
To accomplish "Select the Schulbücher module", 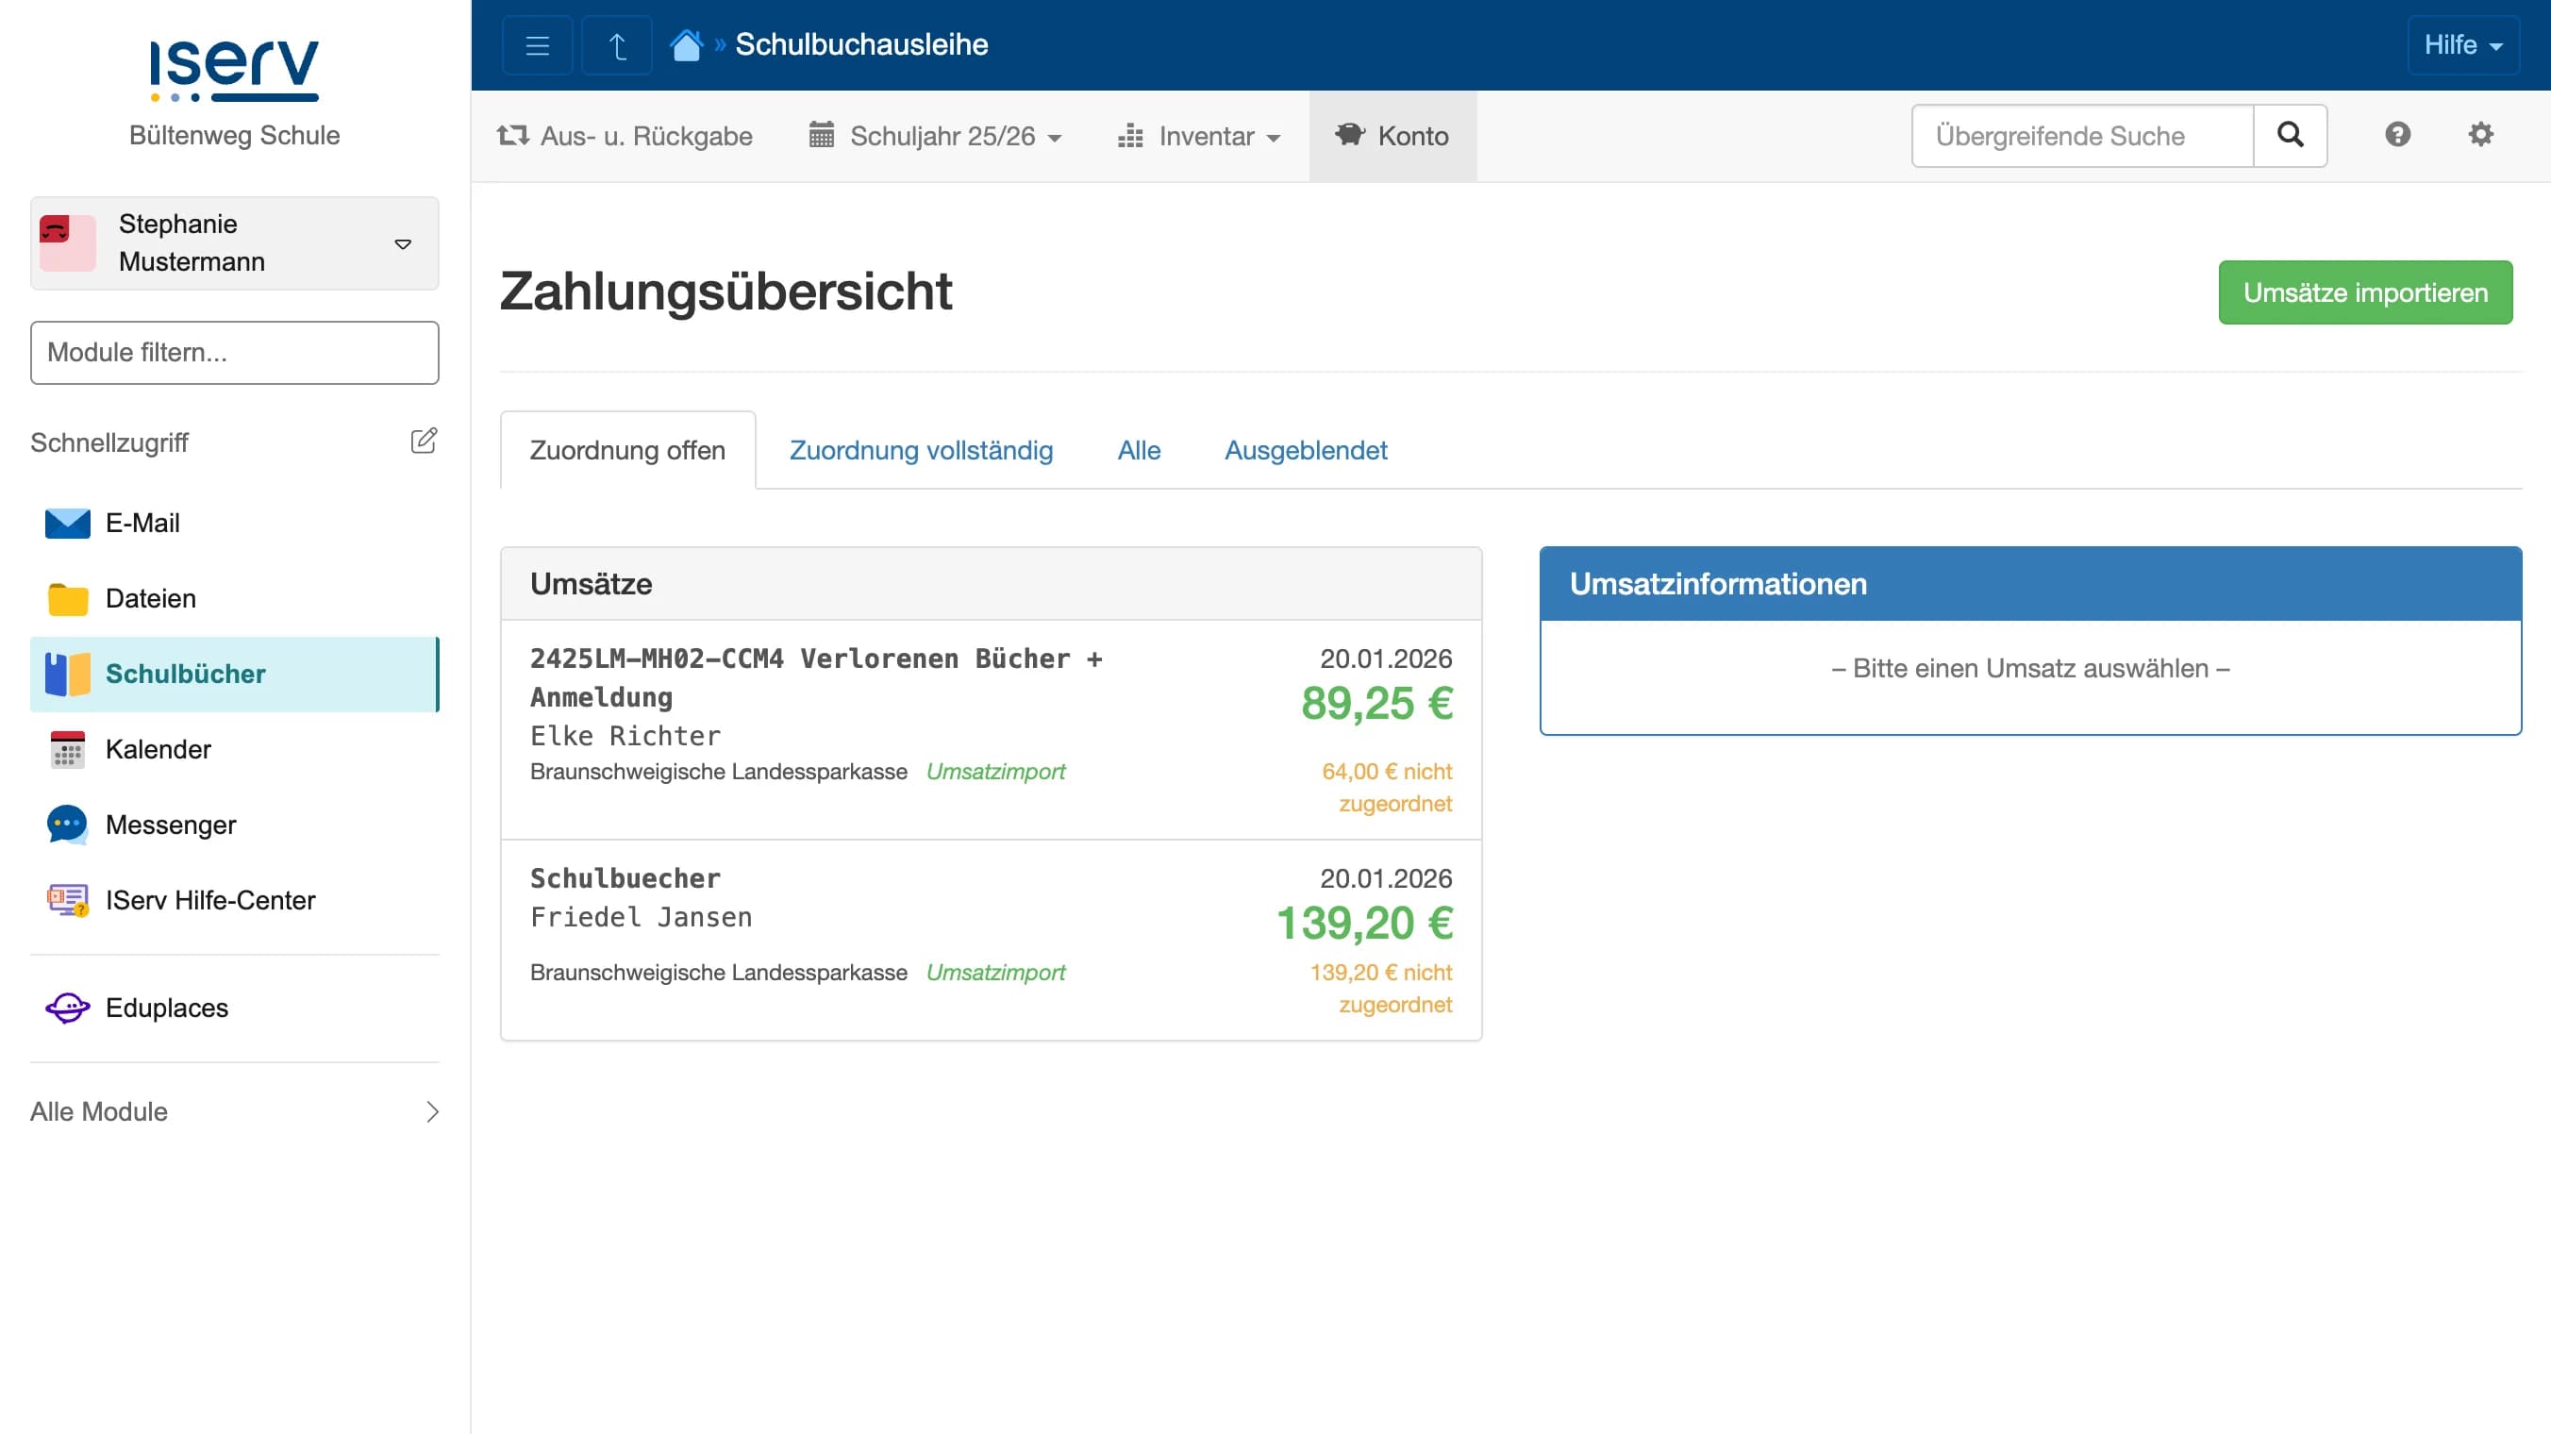I will (x=185, y=674).
